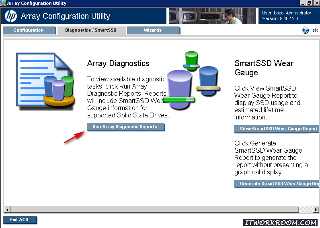Click the SmartSSD Wear Gauge cylinders icon
Image resolution: width=320 pixels, height=228 pixels.
tap(192, 80)
